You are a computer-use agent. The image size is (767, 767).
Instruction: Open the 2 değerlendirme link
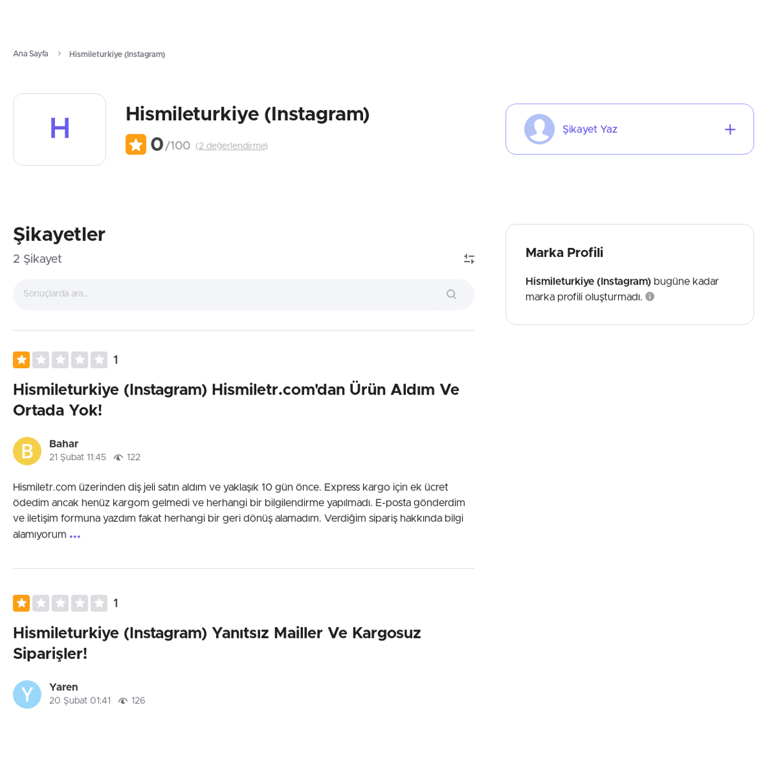[x=231, y=146]
